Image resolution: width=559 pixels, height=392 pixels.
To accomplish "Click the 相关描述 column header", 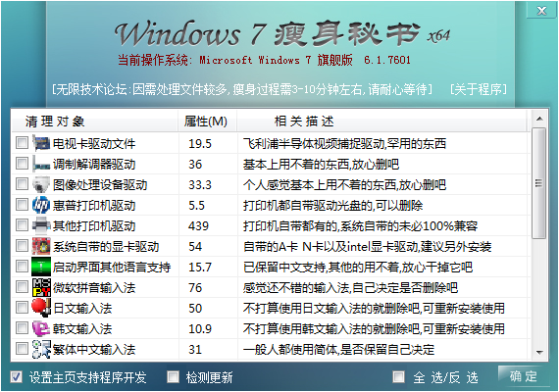I will (x=381, y=122).
